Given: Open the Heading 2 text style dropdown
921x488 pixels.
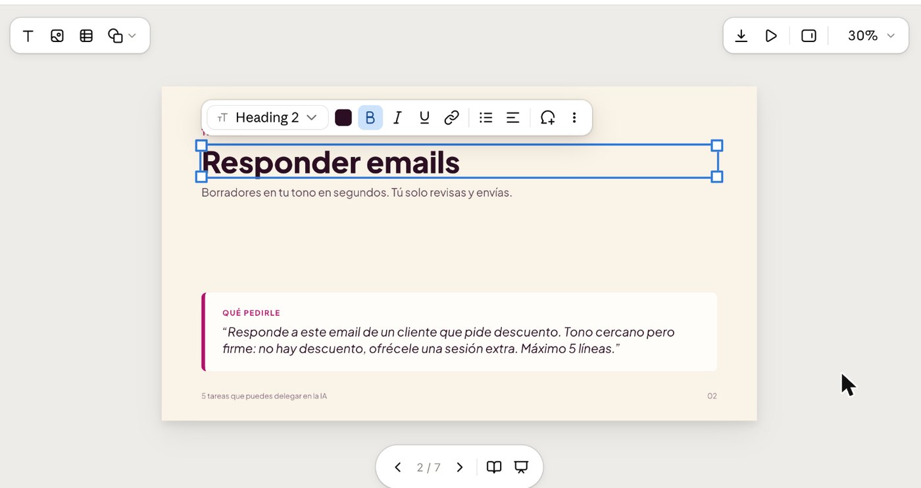Looking at the screenshot, I should coord(268,118).
